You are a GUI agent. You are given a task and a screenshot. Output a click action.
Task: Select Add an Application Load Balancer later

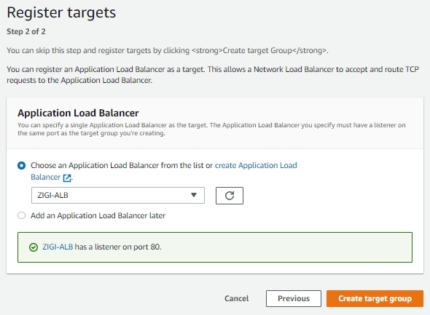[21, 215]
